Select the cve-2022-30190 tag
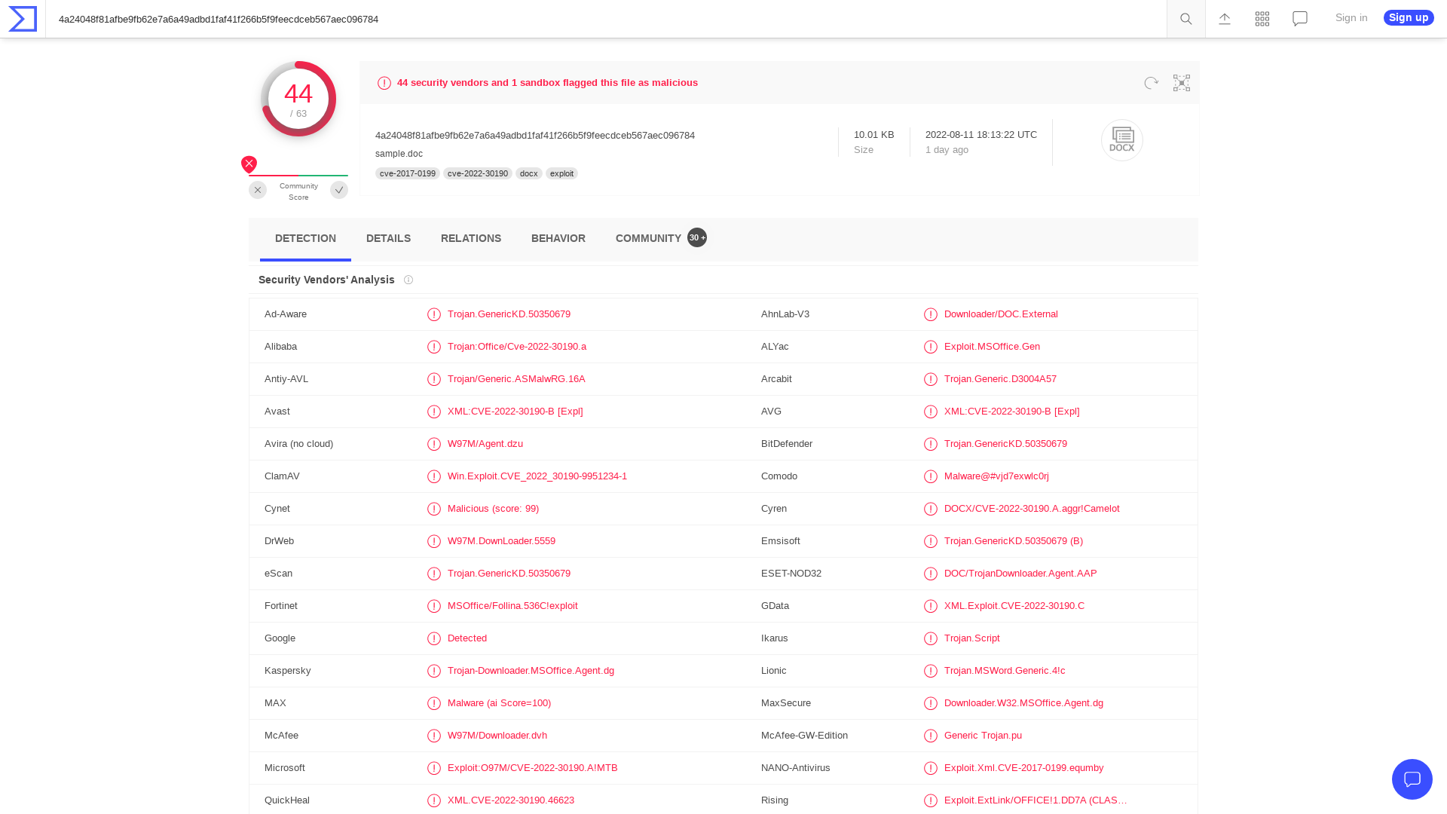The height and width of the screenshot is (814, 1447). click(x=478, y=173)
